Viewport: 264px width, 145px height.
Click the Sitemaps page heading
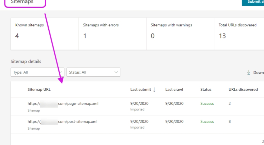(22, 2)
